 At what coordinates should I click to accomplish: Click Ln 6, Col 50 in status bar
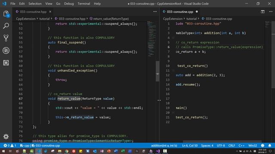click(x=189, y=145)
